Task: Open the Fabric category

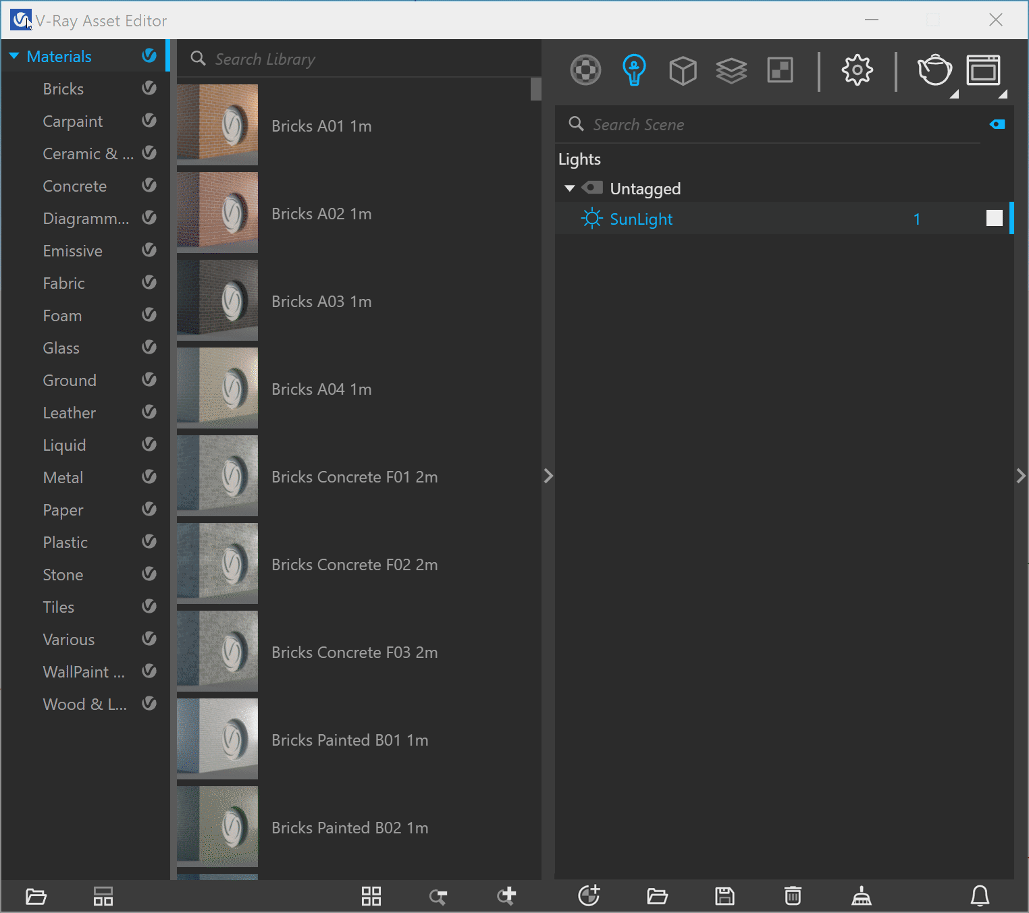Action: (x=63, y=283)
